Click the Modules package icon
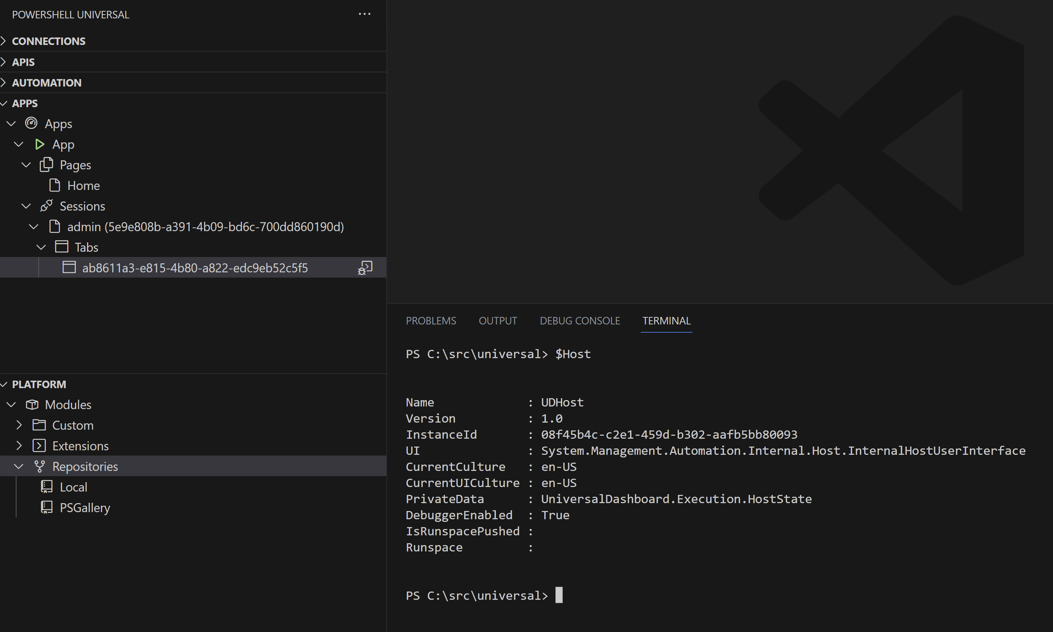 coord(32,405)
